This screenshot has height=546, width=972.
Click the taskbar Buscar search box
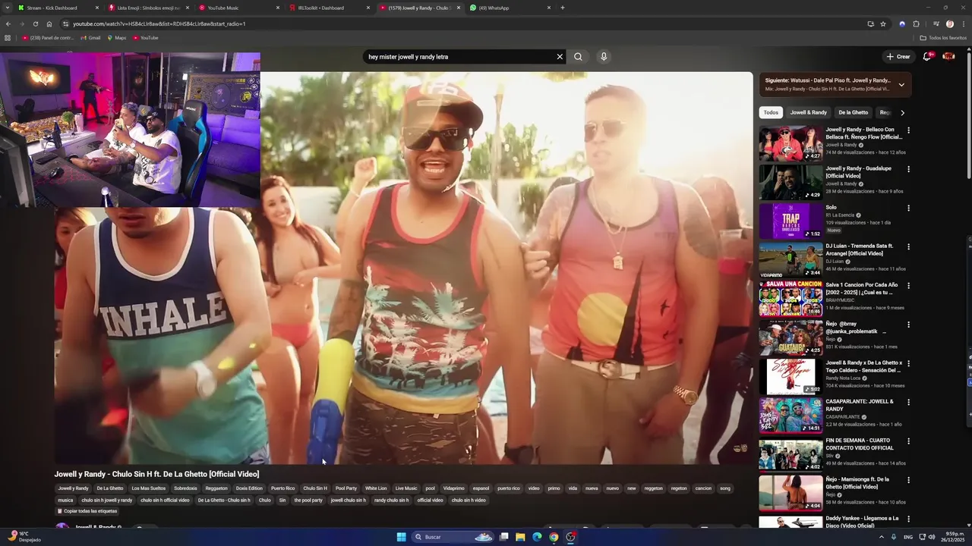click(453, 537)
